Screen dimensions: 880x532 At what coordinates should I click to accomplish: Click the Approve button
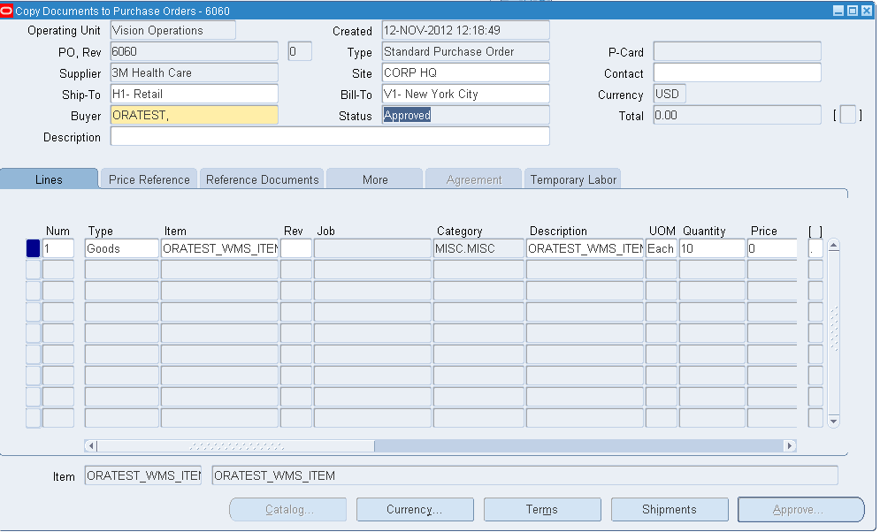point(800,509)
